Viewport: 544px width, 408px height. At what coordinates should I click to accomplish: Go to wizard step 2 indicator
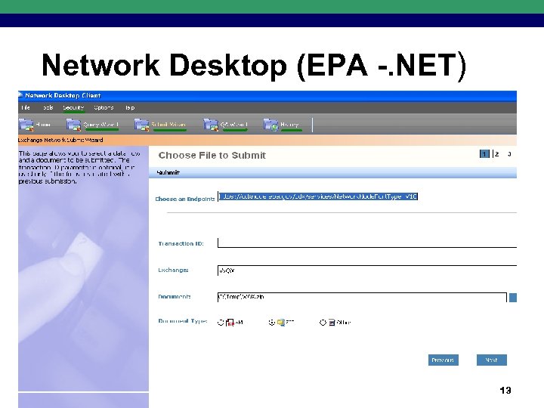(497, 153)
